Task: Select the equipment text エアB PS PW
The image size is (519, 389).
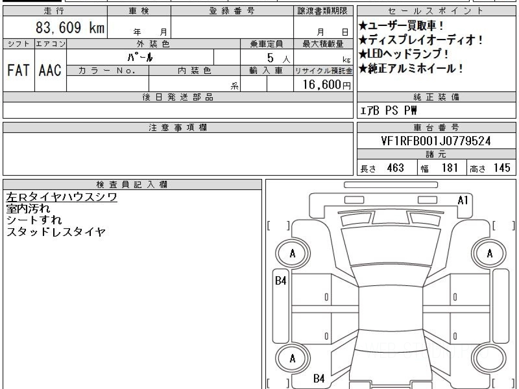Action: coord(388,111)
